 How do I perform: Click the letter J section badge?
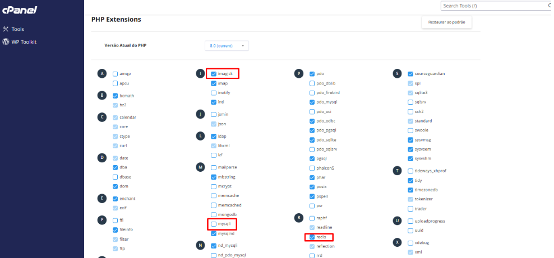[200, 114]
